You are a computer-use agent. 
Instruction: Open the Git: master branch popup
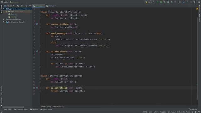click(172, 112)
